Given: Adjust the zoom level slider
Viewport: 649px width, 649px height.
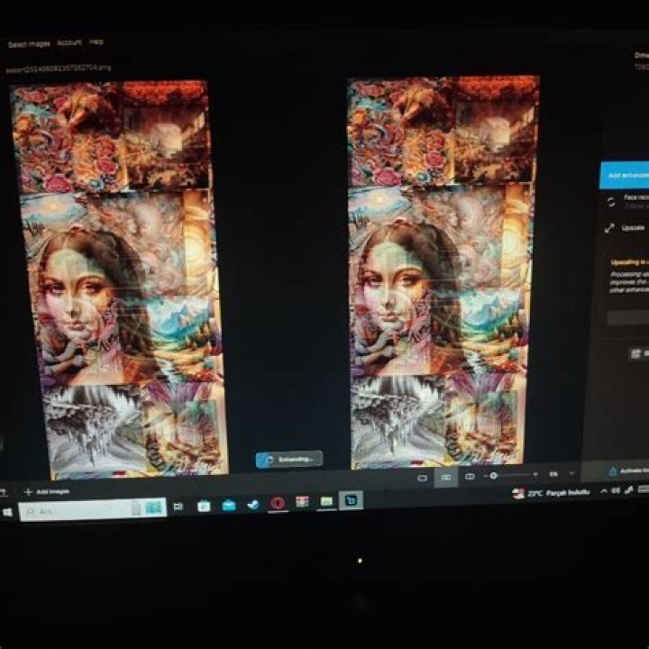Looking at the screenshot, I should click(x=511, y=476).
